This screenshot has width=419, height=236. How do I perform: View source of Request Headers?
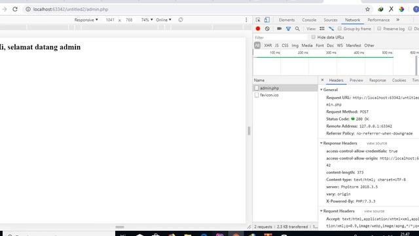pos(374,211)
